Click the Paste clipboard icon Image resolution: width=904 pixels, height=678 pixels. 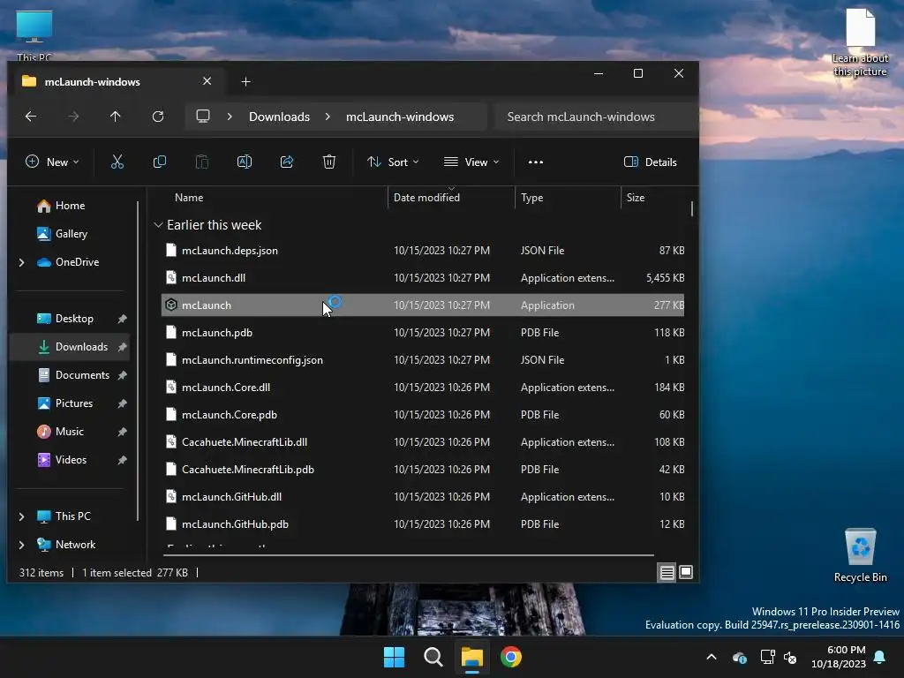click(x=202, y=162)
